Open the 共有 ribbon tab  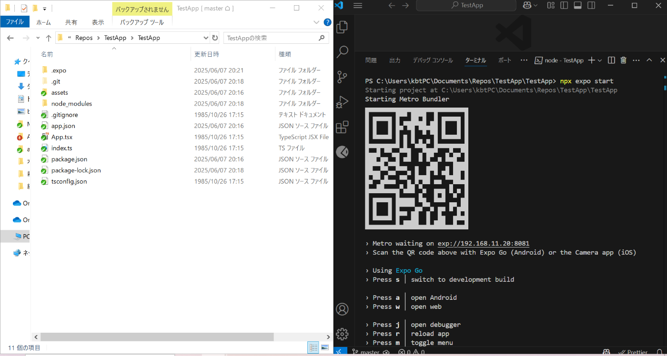point(71,22)
